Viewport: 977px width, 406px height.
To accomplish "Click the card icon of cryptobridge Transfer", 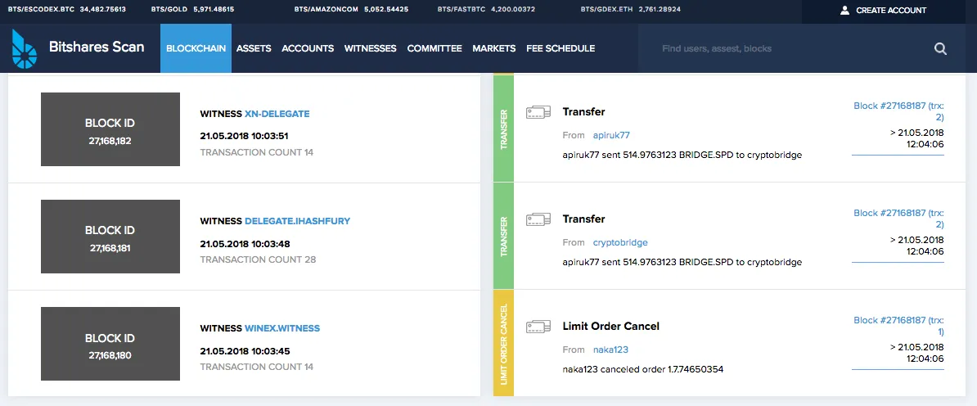I will 538,219.
